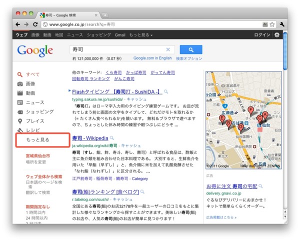Select プレイス pin filter in sidebar
The height and width of the screenshot is (241, 300).
(x=31, y=121)
